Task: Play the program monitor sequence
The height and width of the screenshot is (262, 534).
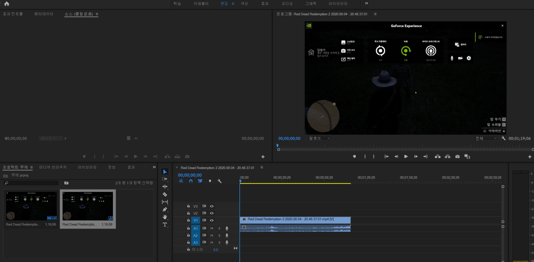Action: click(x=406, y=157)
